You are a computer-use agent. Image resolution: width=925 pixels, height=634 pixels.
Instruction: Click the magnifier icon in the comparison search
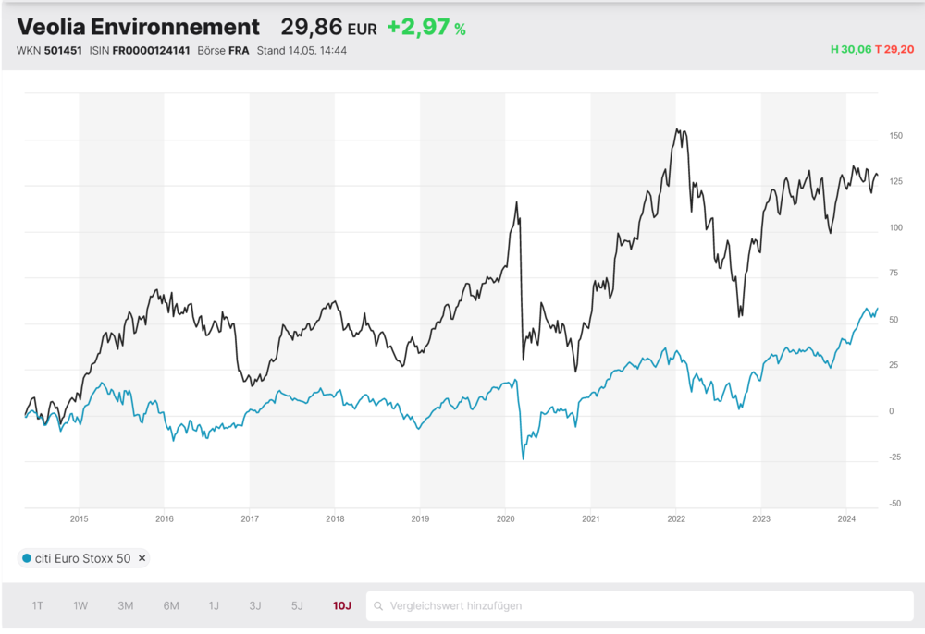point(378,605)
